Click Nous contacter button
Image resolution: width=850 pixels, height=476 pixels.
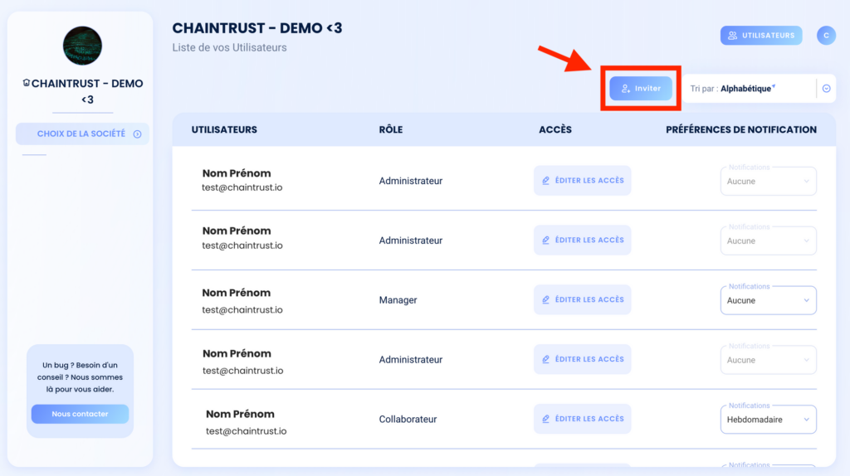(80, 414)
